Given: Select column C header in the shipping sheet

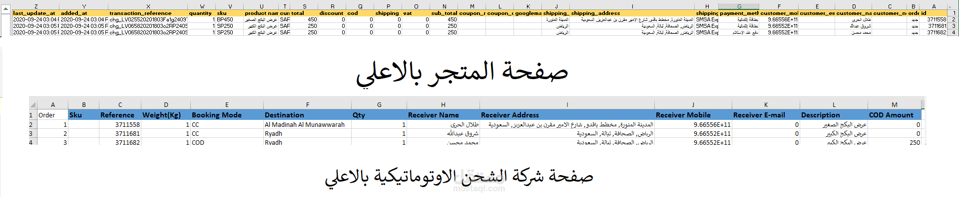Looking at the screenshot, I should click(120, 105).
